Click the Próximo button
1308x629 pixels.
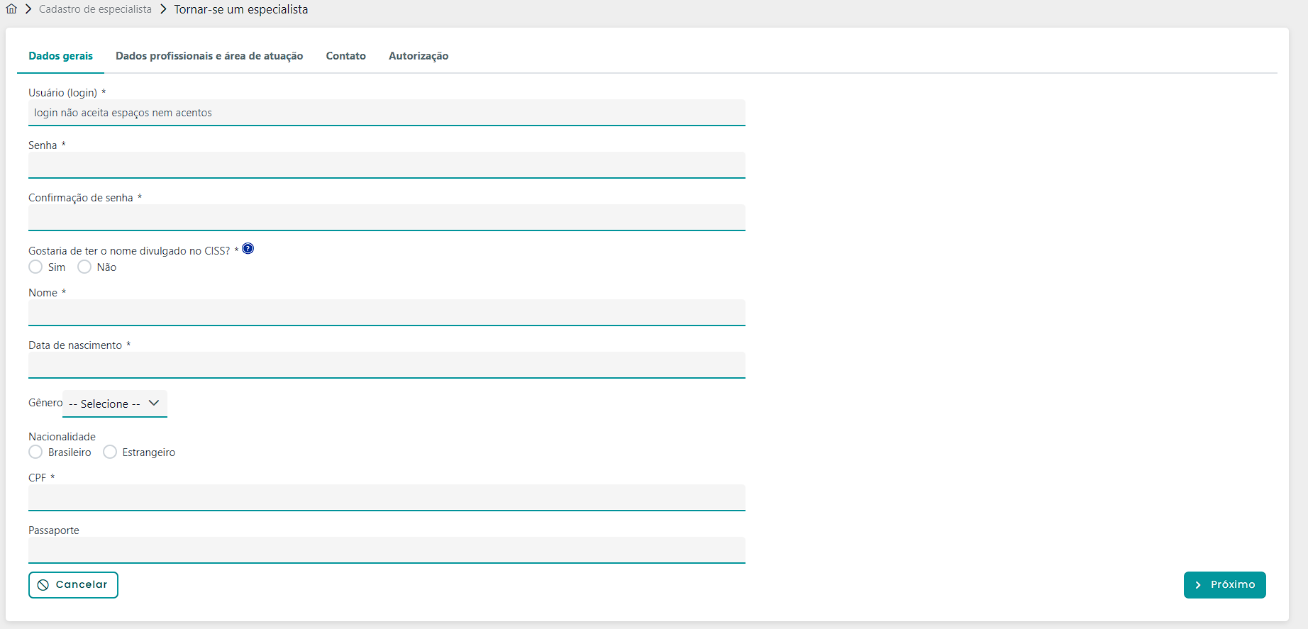point(1224,585)
